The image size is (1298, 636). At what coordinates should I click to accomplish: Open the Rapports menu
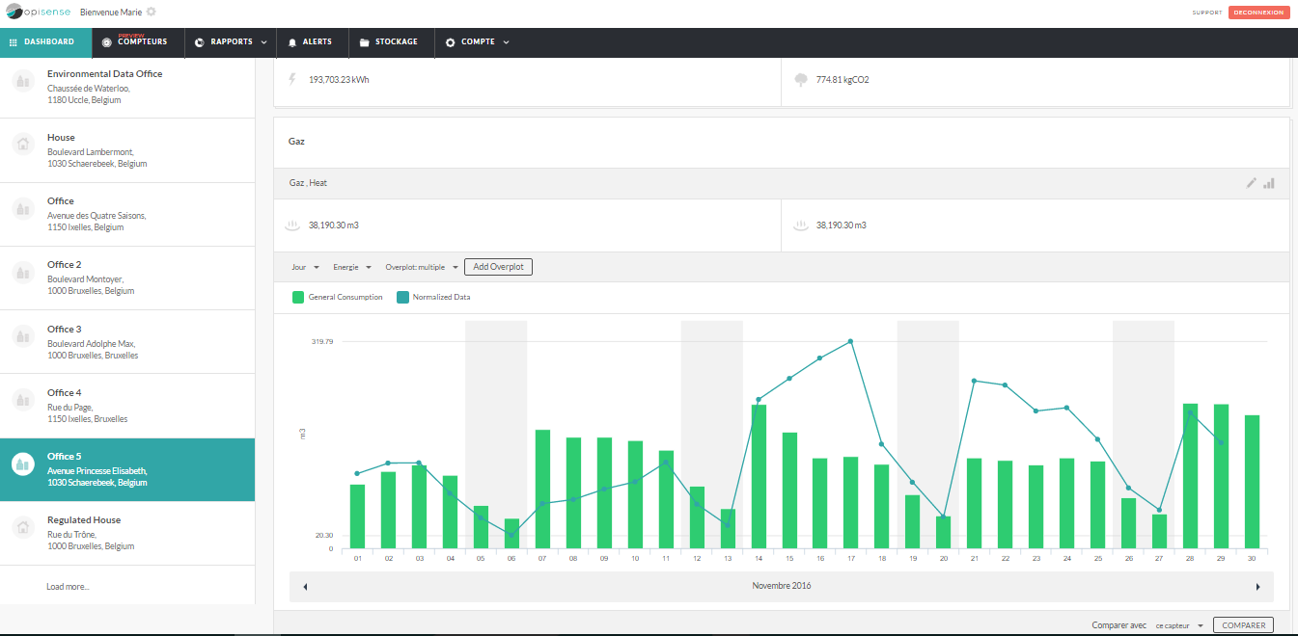click(x=231, y=42)
